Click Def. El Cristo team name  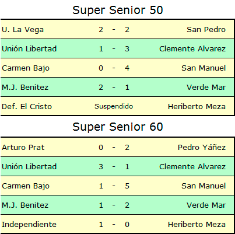point(27,107)
